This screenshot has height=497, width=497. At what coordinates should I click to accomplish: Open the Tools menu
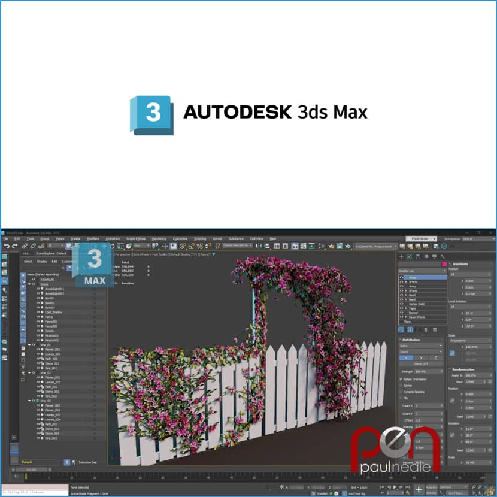(x=31, y=239)
